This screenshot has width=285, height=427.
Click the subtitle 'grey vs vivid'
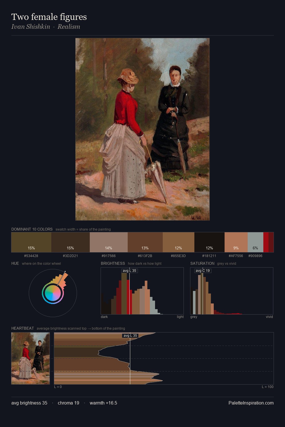tap(227, 264)
